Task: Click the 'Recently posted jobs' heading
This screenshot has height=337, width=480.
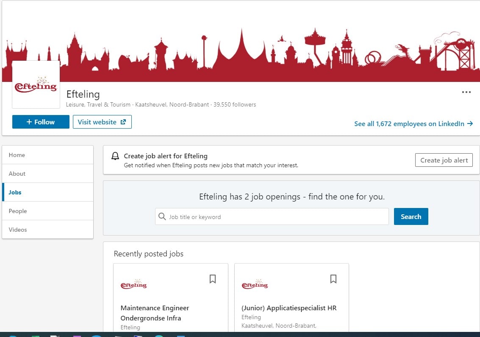Action: coord(148,253)
